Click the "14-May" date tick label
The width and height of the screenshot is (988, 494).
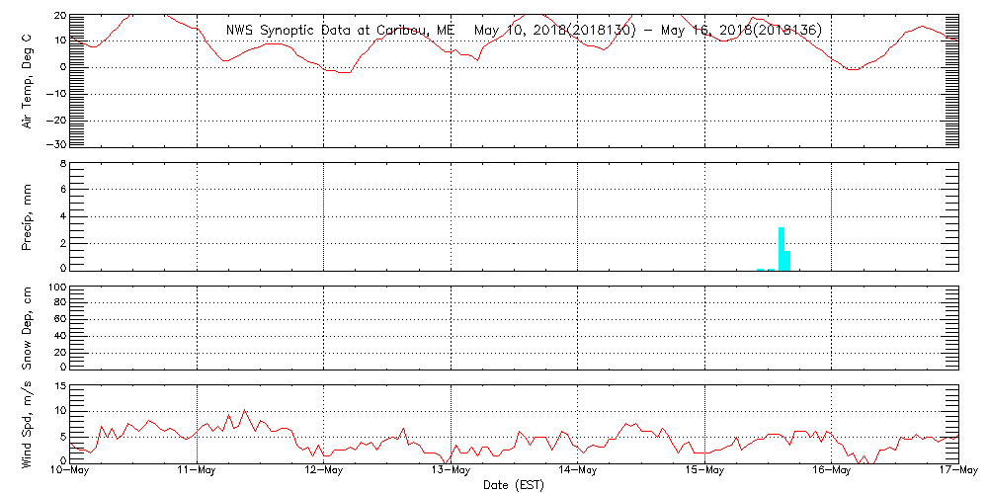click(x=578, y=471)
